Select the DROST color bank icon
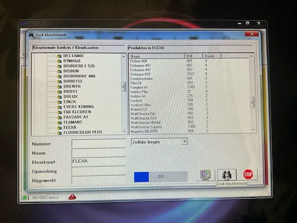Viewport: 297px width, 223px height. click(59, 92)
